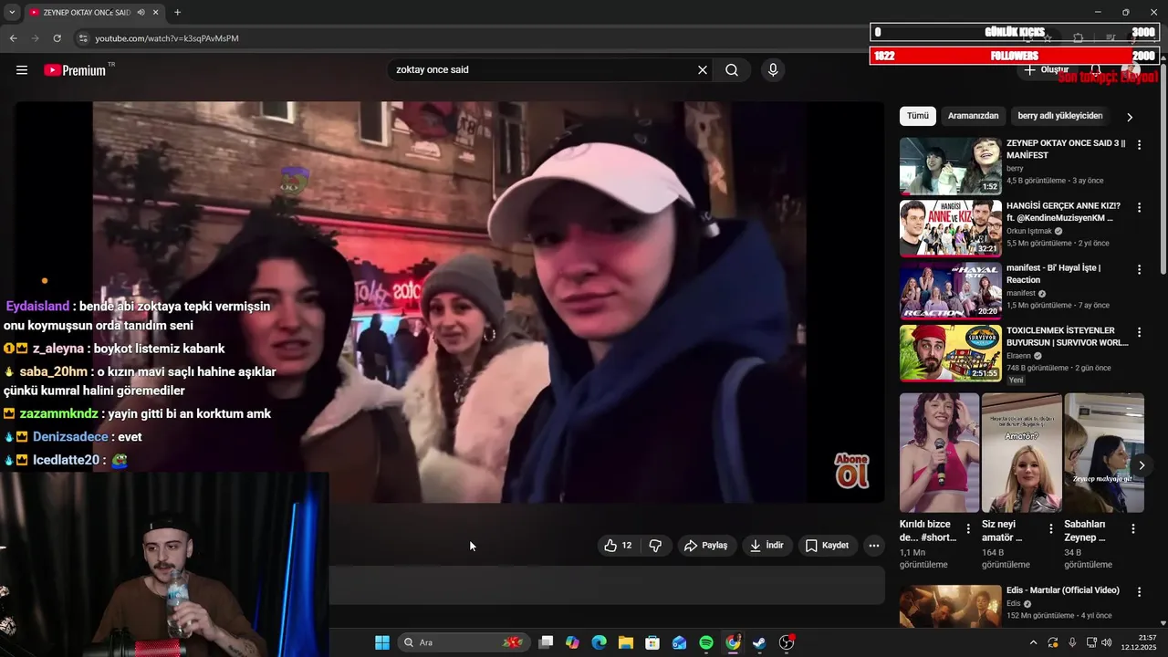
Task: Open manifest Bi' Hayal İşte Reaction title
Action: pos(1053,274)
